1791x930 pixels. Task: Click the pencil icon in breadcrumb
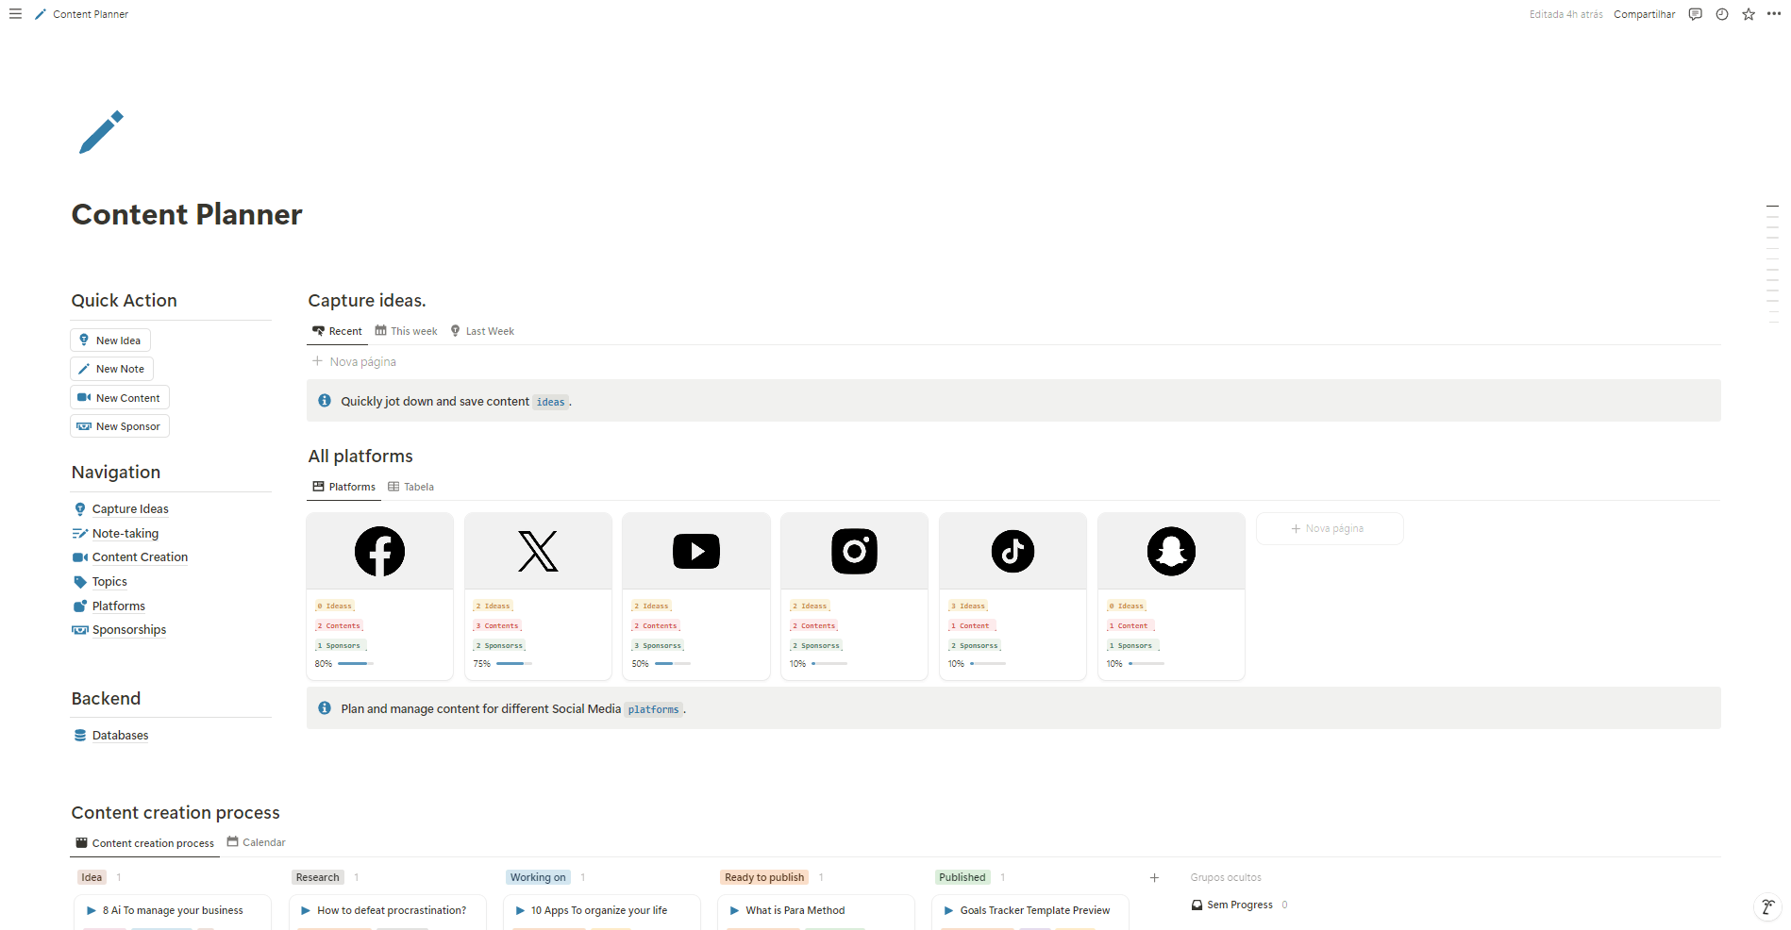click(x=41, y=14)
